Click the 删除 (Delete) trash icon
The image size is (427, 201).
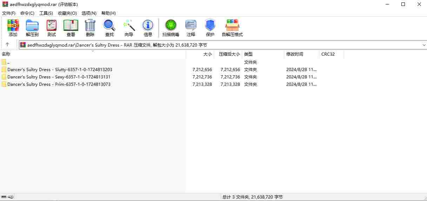90,25
